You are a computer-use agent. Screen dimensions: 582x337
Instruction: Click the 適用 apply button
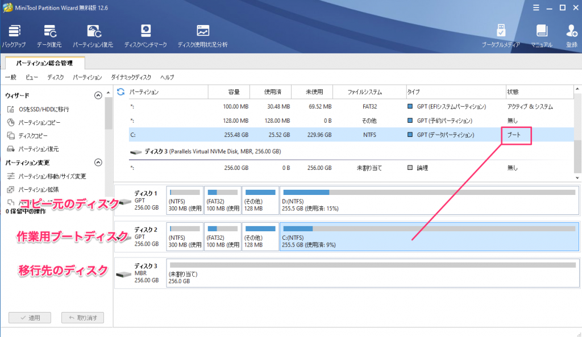point(30,318)
